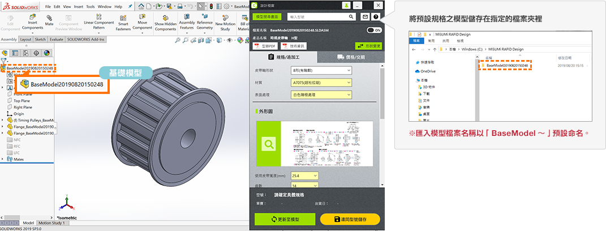Select the arrow Select tool
The image size is (606, 231).
tap(200, 6)
